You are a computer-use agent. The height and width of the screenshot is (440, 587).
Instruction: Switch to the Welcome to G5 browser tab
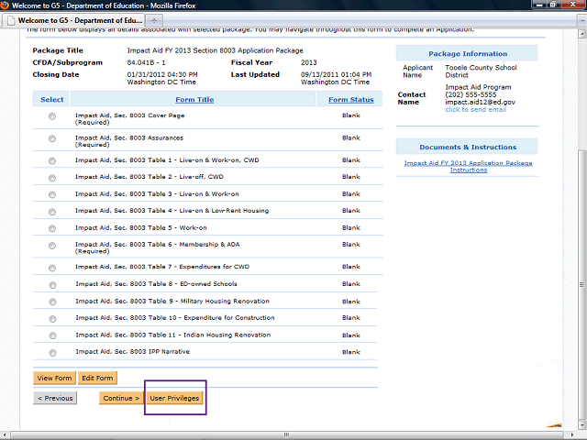click(x=73, y=20)
